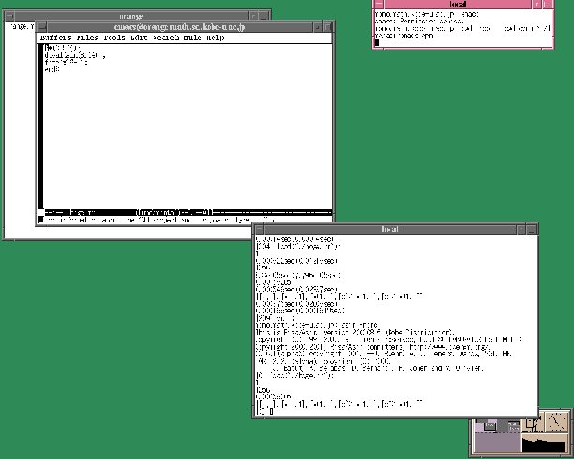Image resolution: width=574 pixels, height=459 pixels.
Task: Open the Tools menu in Emacs
Action: [x=114, y=37]
